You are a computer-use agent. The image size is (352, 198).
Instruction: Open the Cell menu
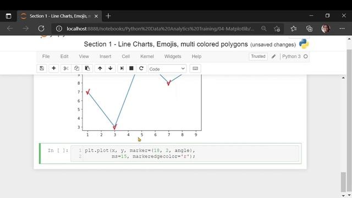(126, 56)
